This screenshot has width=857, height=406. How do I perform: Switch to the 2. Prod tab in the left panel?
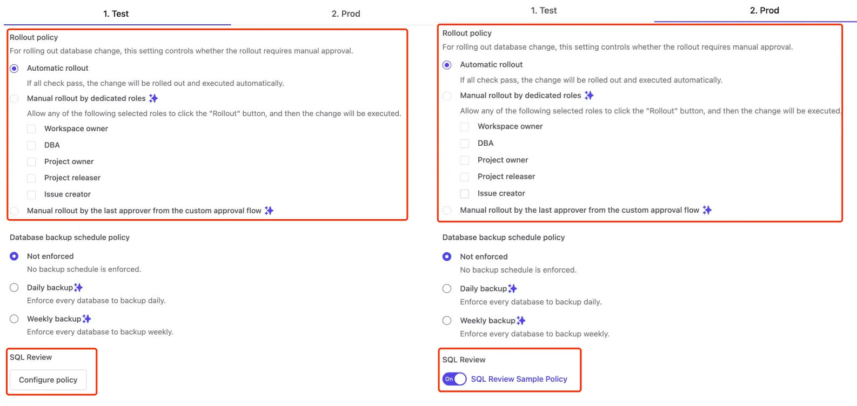click(346, 13)
